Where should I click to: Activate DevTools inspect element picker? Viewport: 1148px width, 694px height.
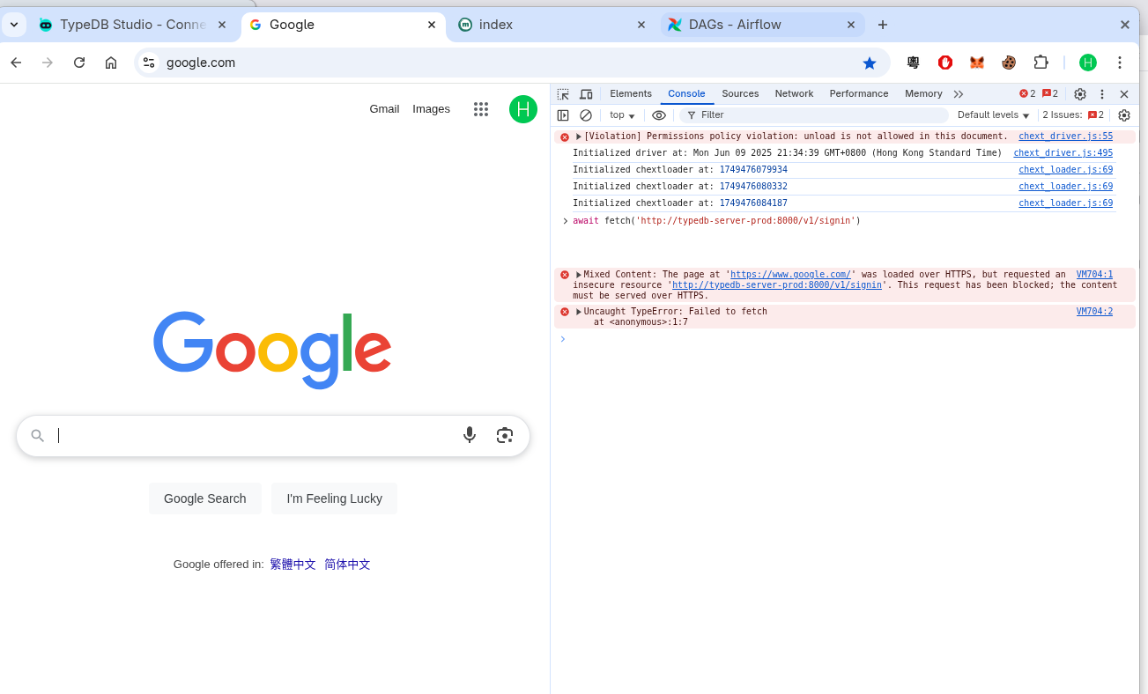563,94
